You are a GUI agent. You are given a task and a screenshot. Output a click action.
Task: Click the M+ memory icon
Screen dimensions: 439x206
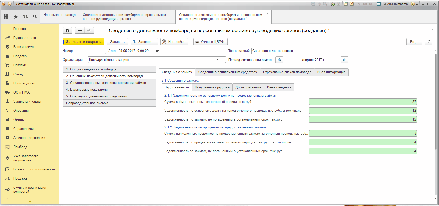365,4
